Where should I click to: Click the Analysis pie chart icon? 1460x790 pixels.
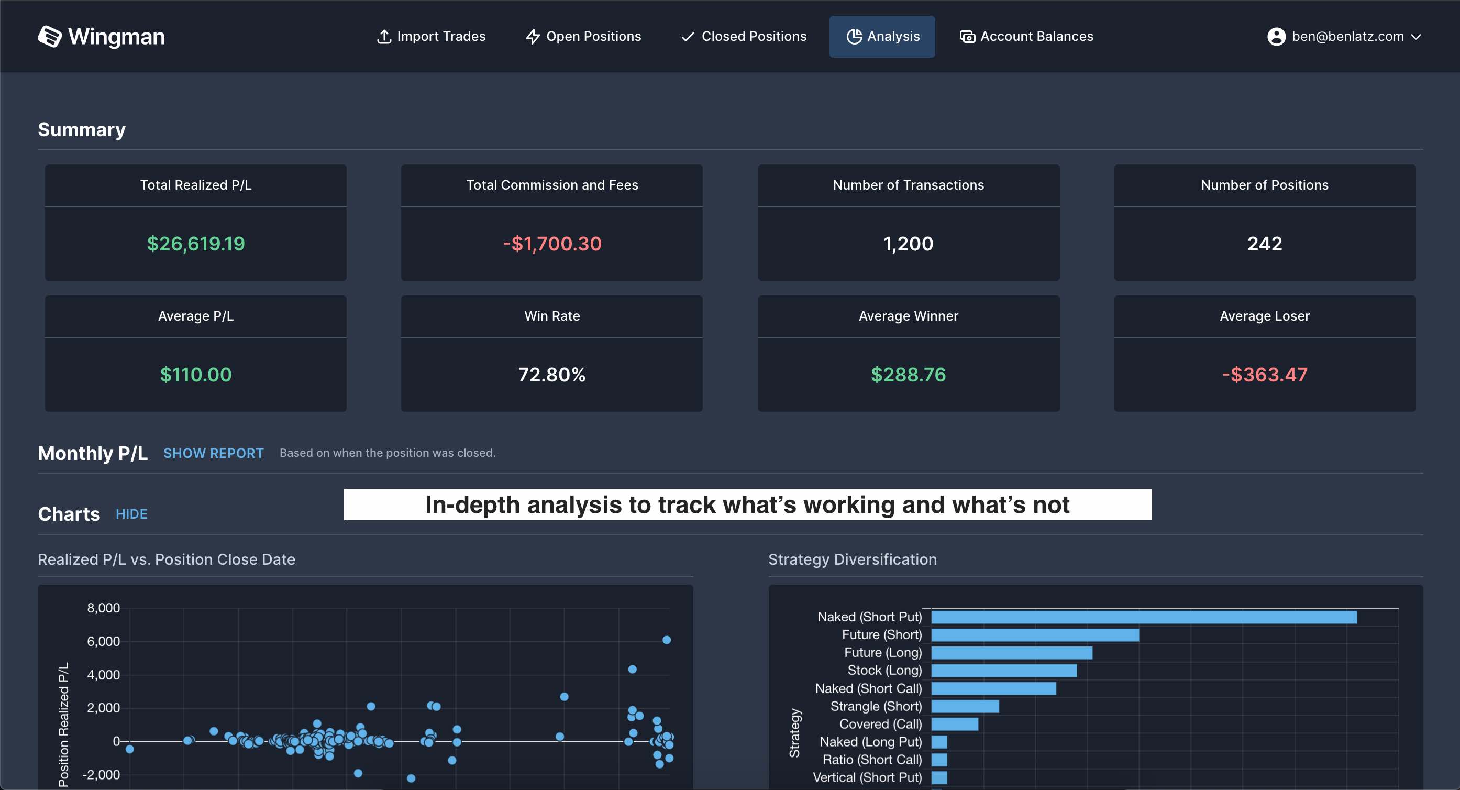(x=854, y=36)
